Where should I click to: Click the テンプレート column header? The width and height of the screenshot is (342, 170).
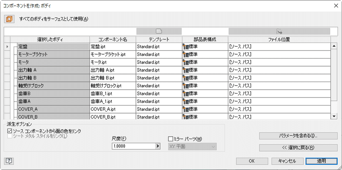point(159,39)
